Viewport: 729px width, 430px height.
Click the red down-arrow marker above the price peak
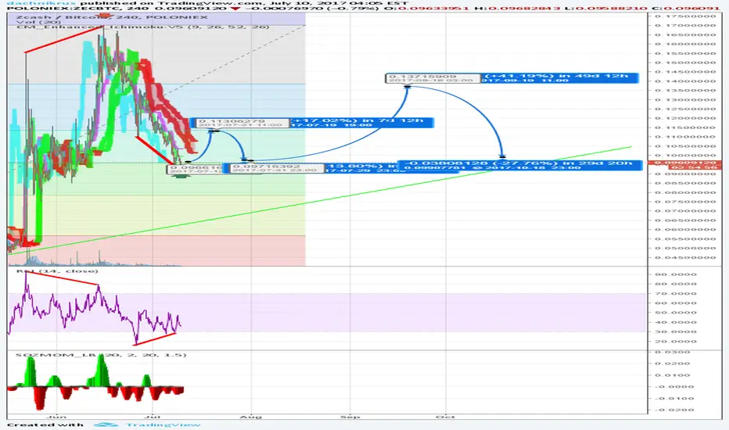tap(105, 16)
